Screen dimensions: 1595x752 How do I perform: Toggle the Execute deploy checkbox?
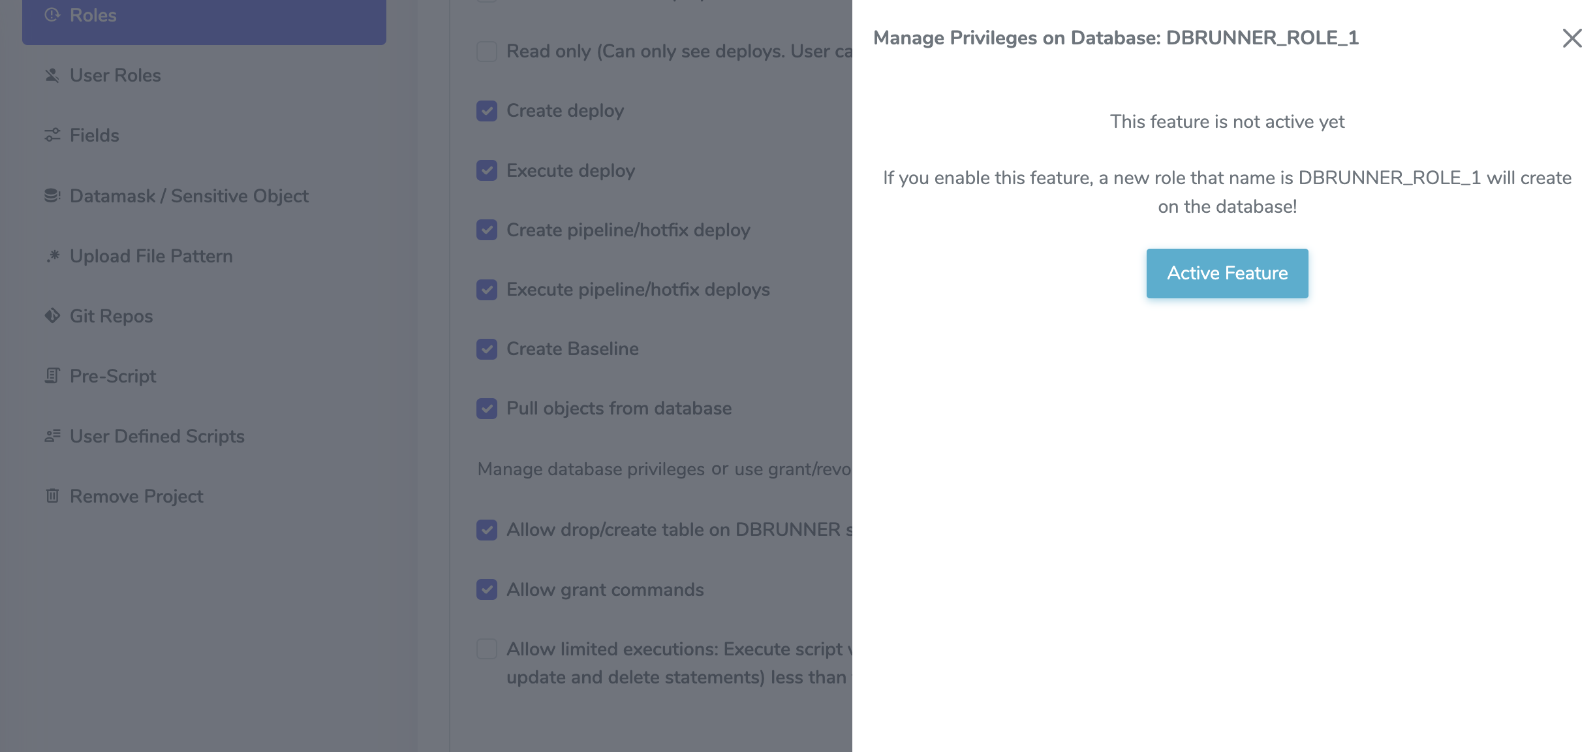pos(487,170)
